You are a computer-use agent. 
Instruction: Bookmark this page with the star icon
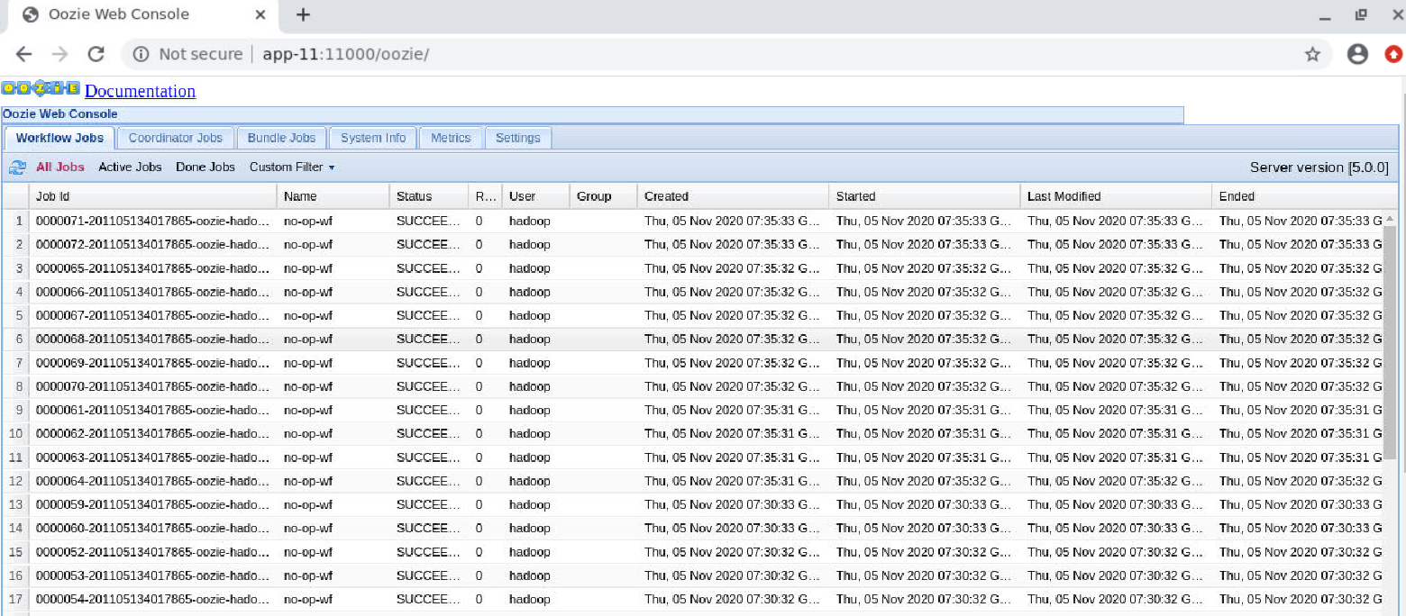click(1312, 54)
